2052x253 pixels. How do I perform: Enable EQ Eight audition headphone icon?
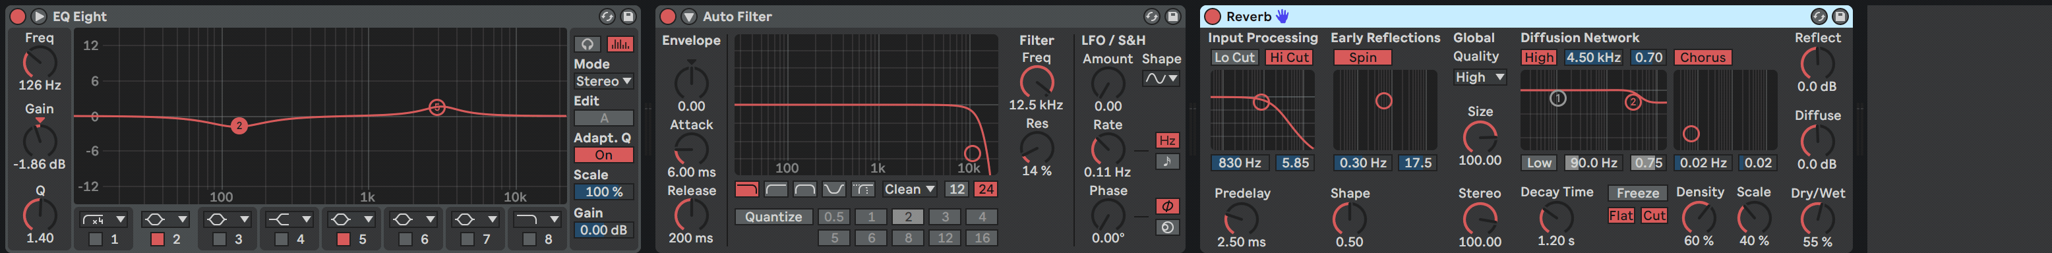click(x=587, y=45)
